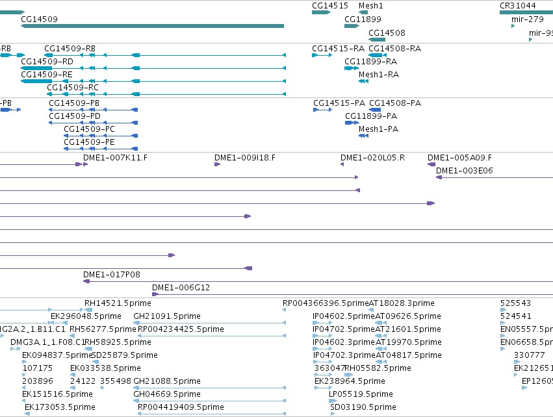The width and height of the screenshot is (553, 417).
Task: Click the AT19970.5prime EST label
Action: pos(408,342)
